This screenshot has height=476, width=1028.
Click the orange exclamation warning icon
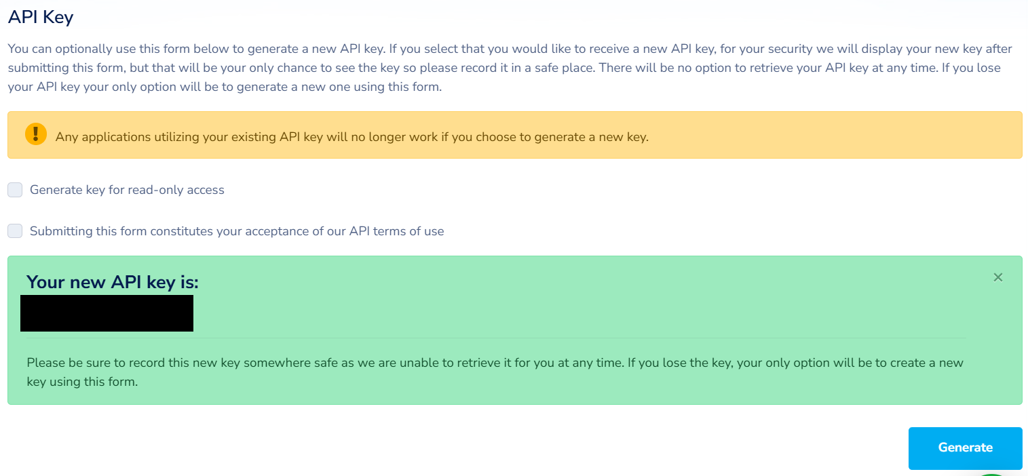point(35,134)
